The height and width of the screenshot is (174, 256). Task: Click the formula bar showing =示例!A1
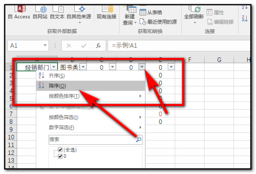(179, 46)
